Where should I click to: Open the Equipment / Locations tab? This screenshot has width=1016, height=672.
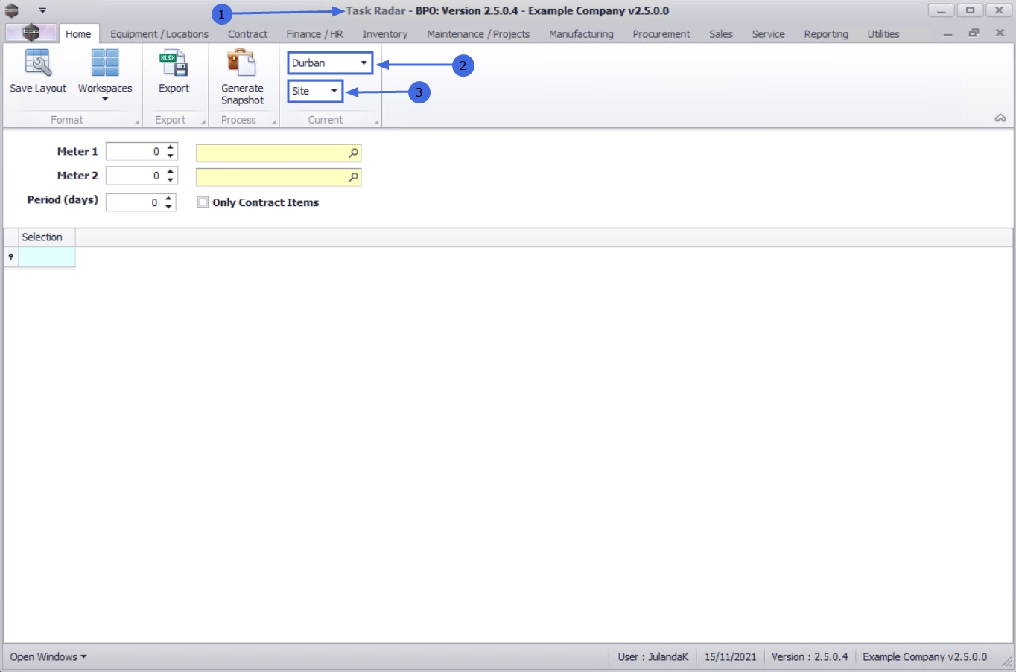coord(159,34)
